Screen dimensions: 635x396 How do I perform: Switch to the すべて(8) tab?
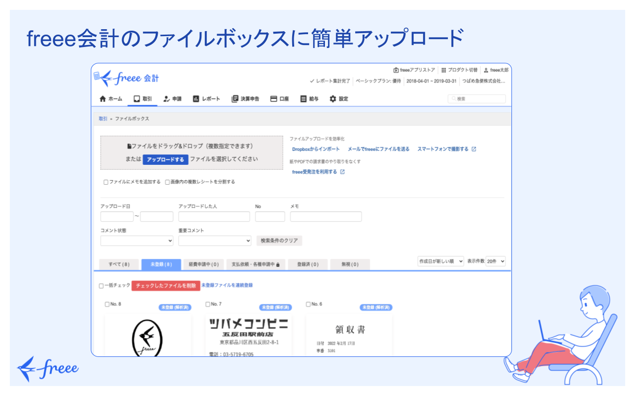(121, 264)
